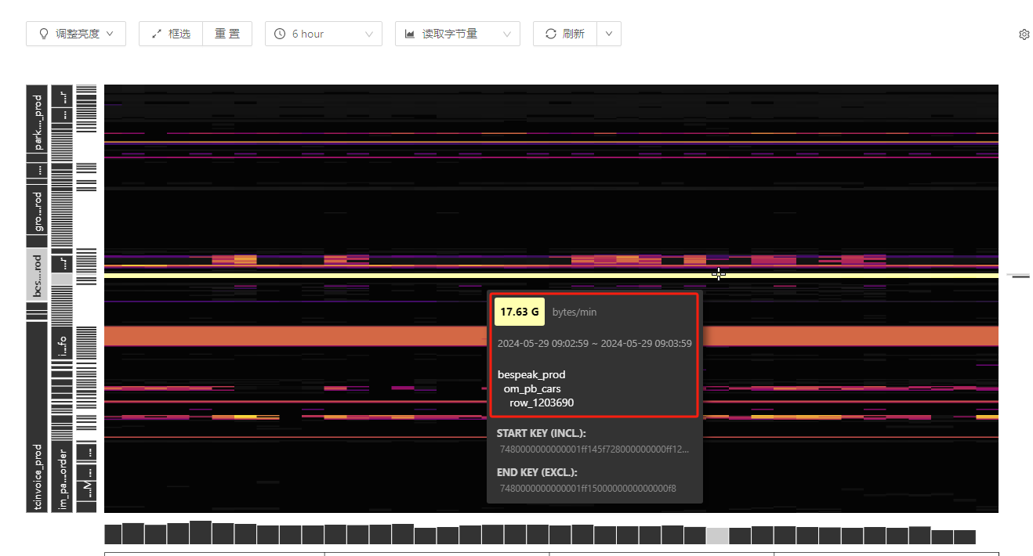Image resolution: width=1033 pixels, height=556 pixels.
Task: Expand the 6 hour dropdown arrow
Action: click(369, 34)
